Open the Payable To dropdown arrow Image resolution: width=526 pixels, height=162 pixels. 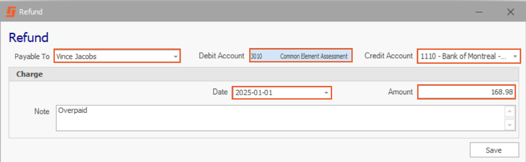point(175,57)
